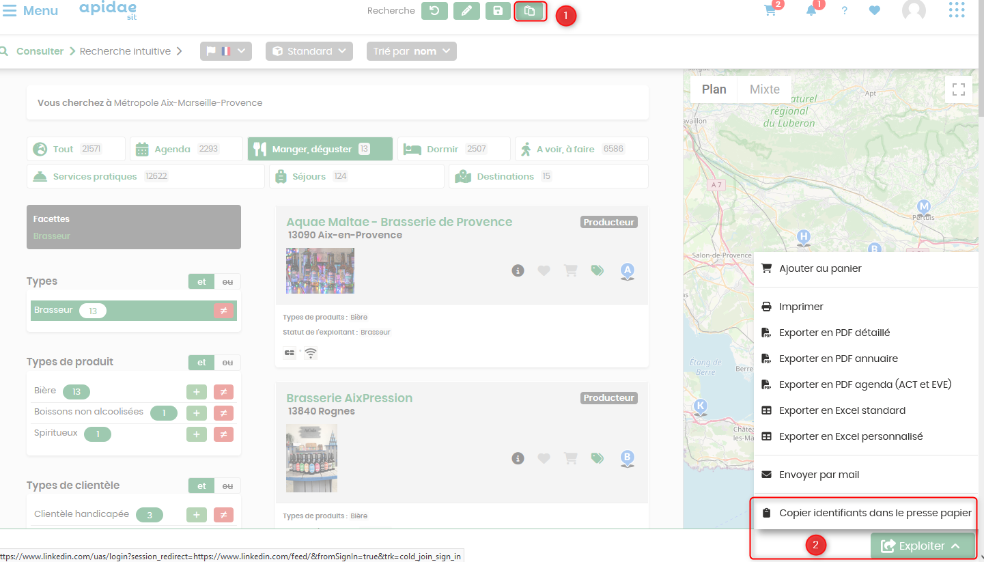Select the Destinations category
The height and width of the screenshot is (562, 984).
point(548,176)
